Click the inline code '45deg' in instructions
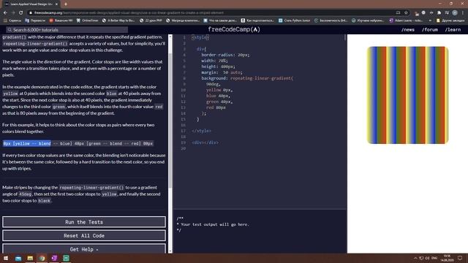 pos(26,194)
